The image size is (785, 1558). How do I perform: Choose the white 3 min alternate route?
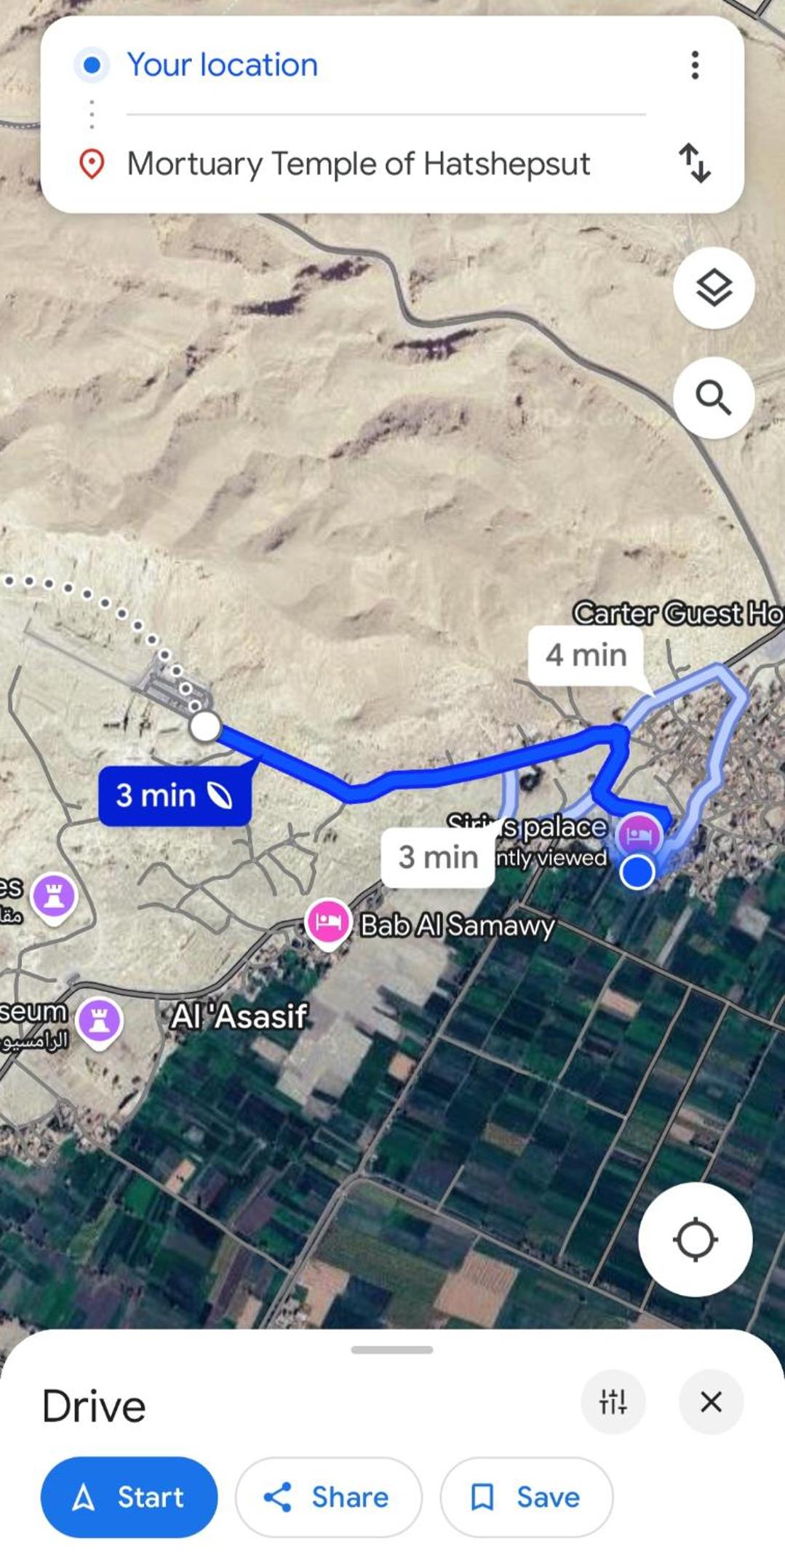click(x=438, y=857)
